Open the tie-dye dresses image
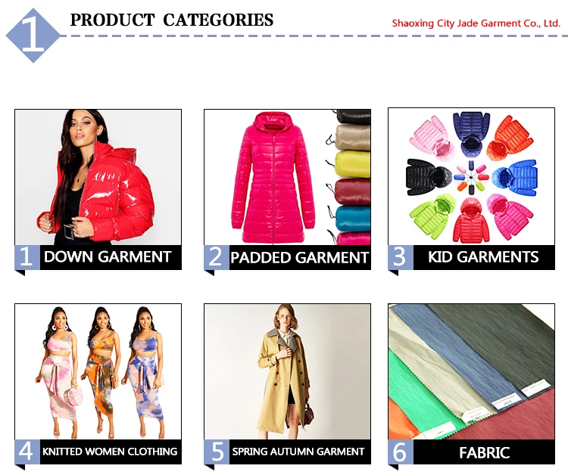568x475 pixels. (98, 371)
